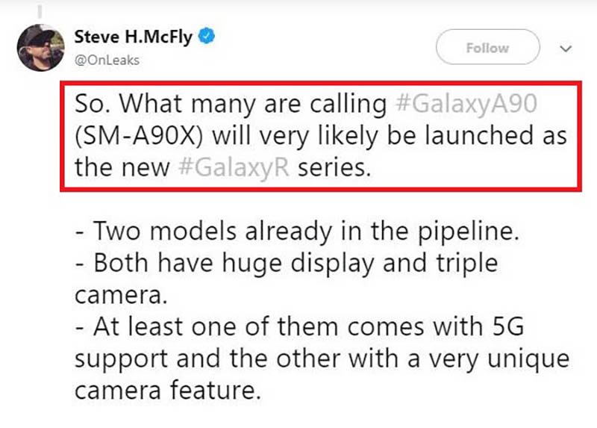Open the #GalaxyA90 hashtag
Viewport: 597px width, 428px height.
(464, 104)
